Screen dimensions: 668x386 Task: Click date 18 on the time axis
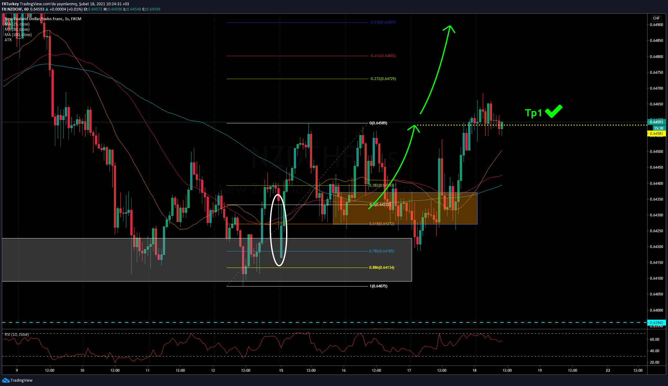pyautogui.click(x=474, y=370)
